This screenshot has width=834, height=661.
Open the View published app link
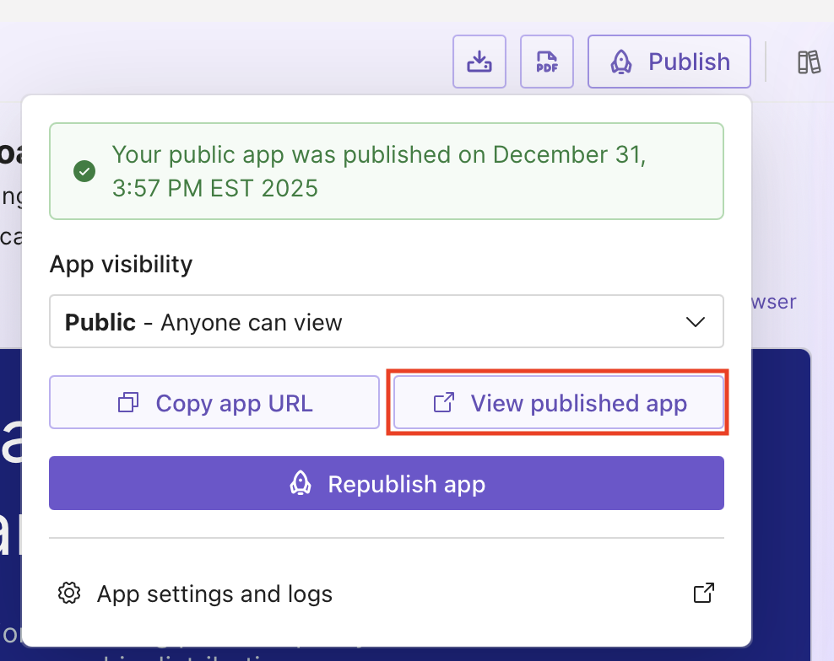click(x=557, y=403)
